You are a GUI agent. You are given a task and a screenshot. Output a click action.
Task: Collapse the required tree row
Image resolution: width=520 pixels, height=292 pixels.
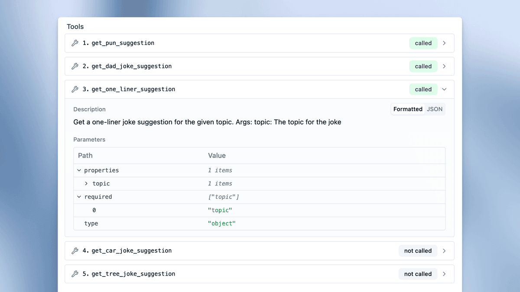(79, 197)
